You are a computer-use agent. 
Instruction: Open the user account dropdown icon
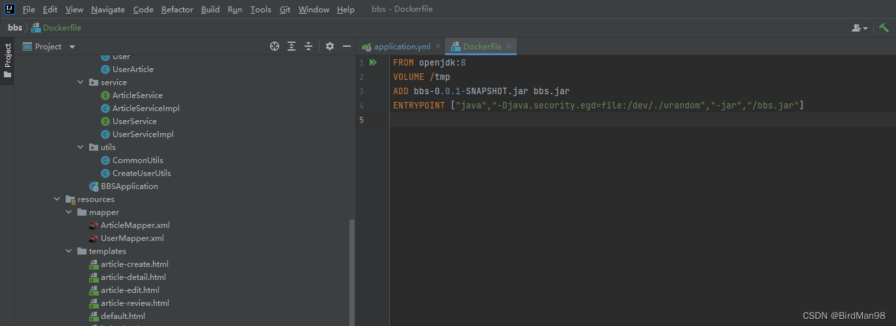(860, 28)
